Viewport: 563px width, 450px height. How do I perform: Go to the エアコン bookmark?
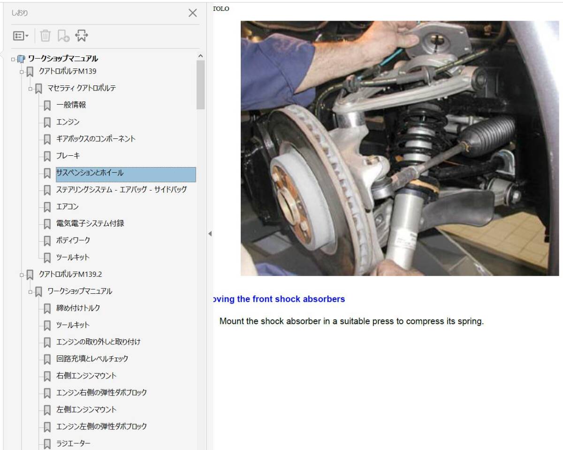pos(68,206)
